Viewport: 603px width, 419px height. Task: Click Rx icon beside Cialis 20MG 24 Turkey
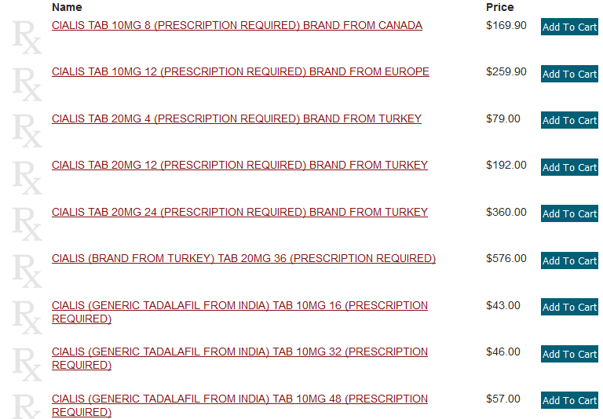pos(27,224)
